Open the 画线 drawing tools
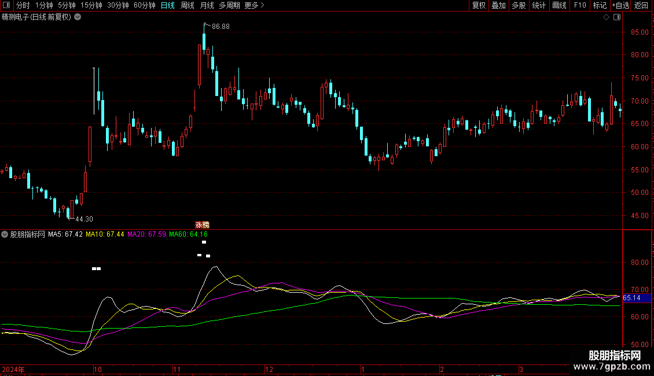Image resolution: width=654 pixels, height=376 pixels. pos(559,5)
